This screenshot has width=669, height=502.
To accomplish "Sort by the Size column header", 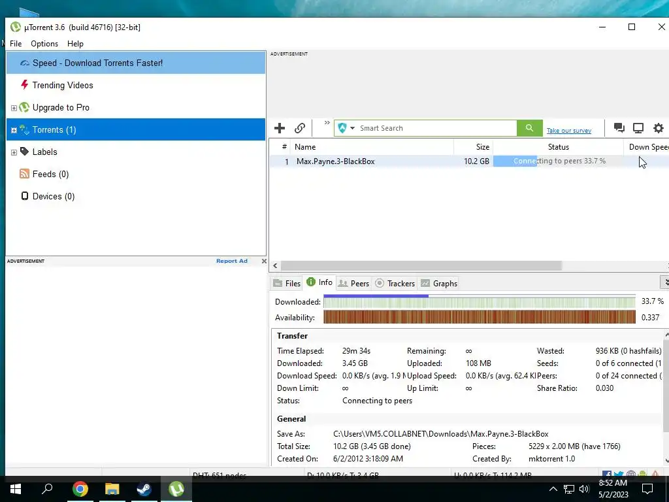I will [x=473, y=147].
